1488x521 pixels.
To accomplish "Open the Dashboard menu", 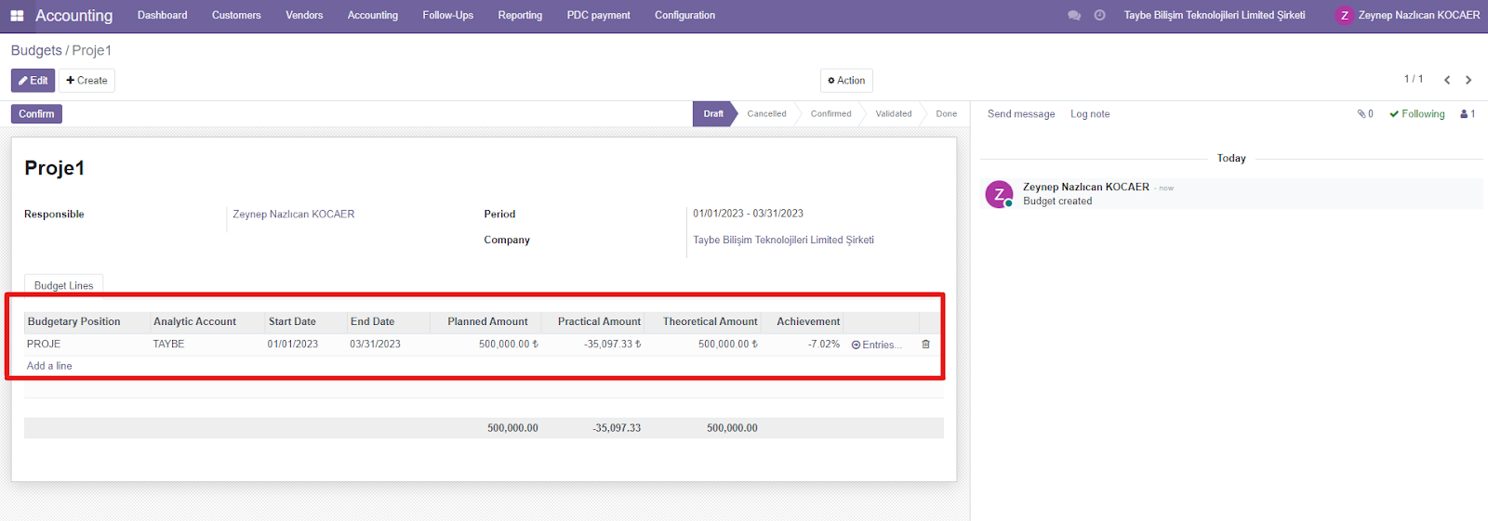I will (163, 16).
